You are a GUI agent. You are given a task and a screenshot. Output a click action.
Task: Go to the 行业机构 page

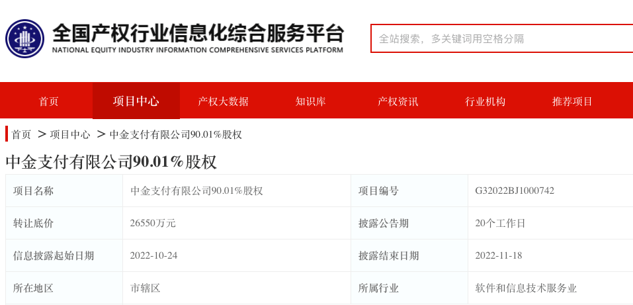(485, 101)
